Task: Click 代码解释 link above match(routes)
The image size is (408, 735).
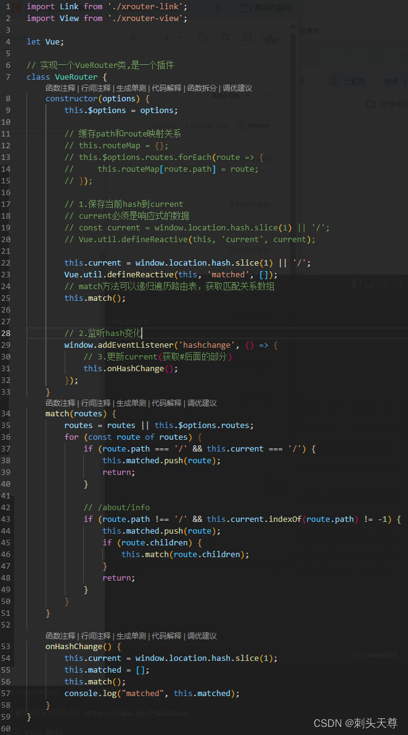Action: pyautogui.click(x=166, y=403)
